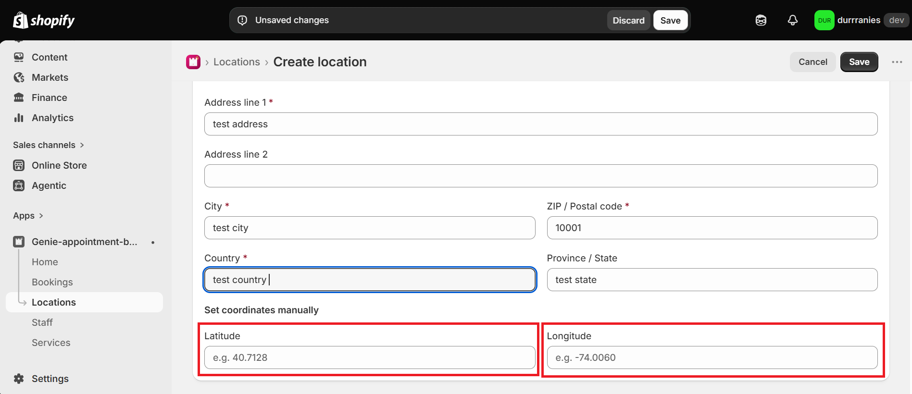The image size is (912, 394).
Task: Click the ZIP / Postal code field
Action: 712,228
